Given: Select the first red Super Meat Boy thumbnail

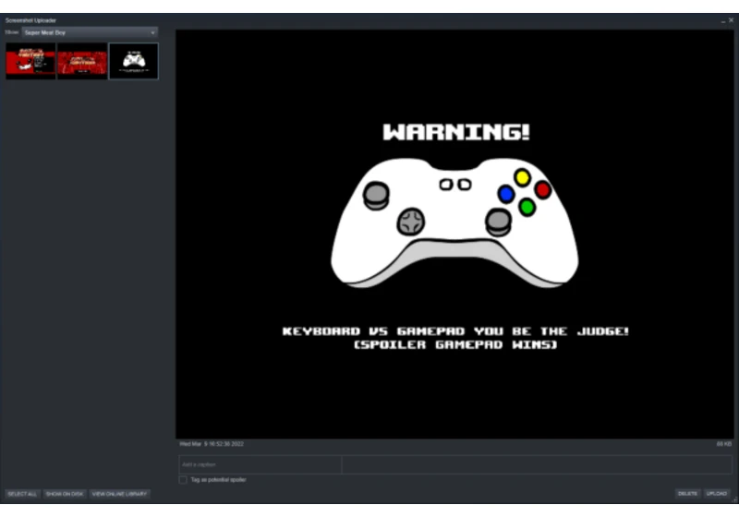Looking at the screenshot, I should pos(30,61).
